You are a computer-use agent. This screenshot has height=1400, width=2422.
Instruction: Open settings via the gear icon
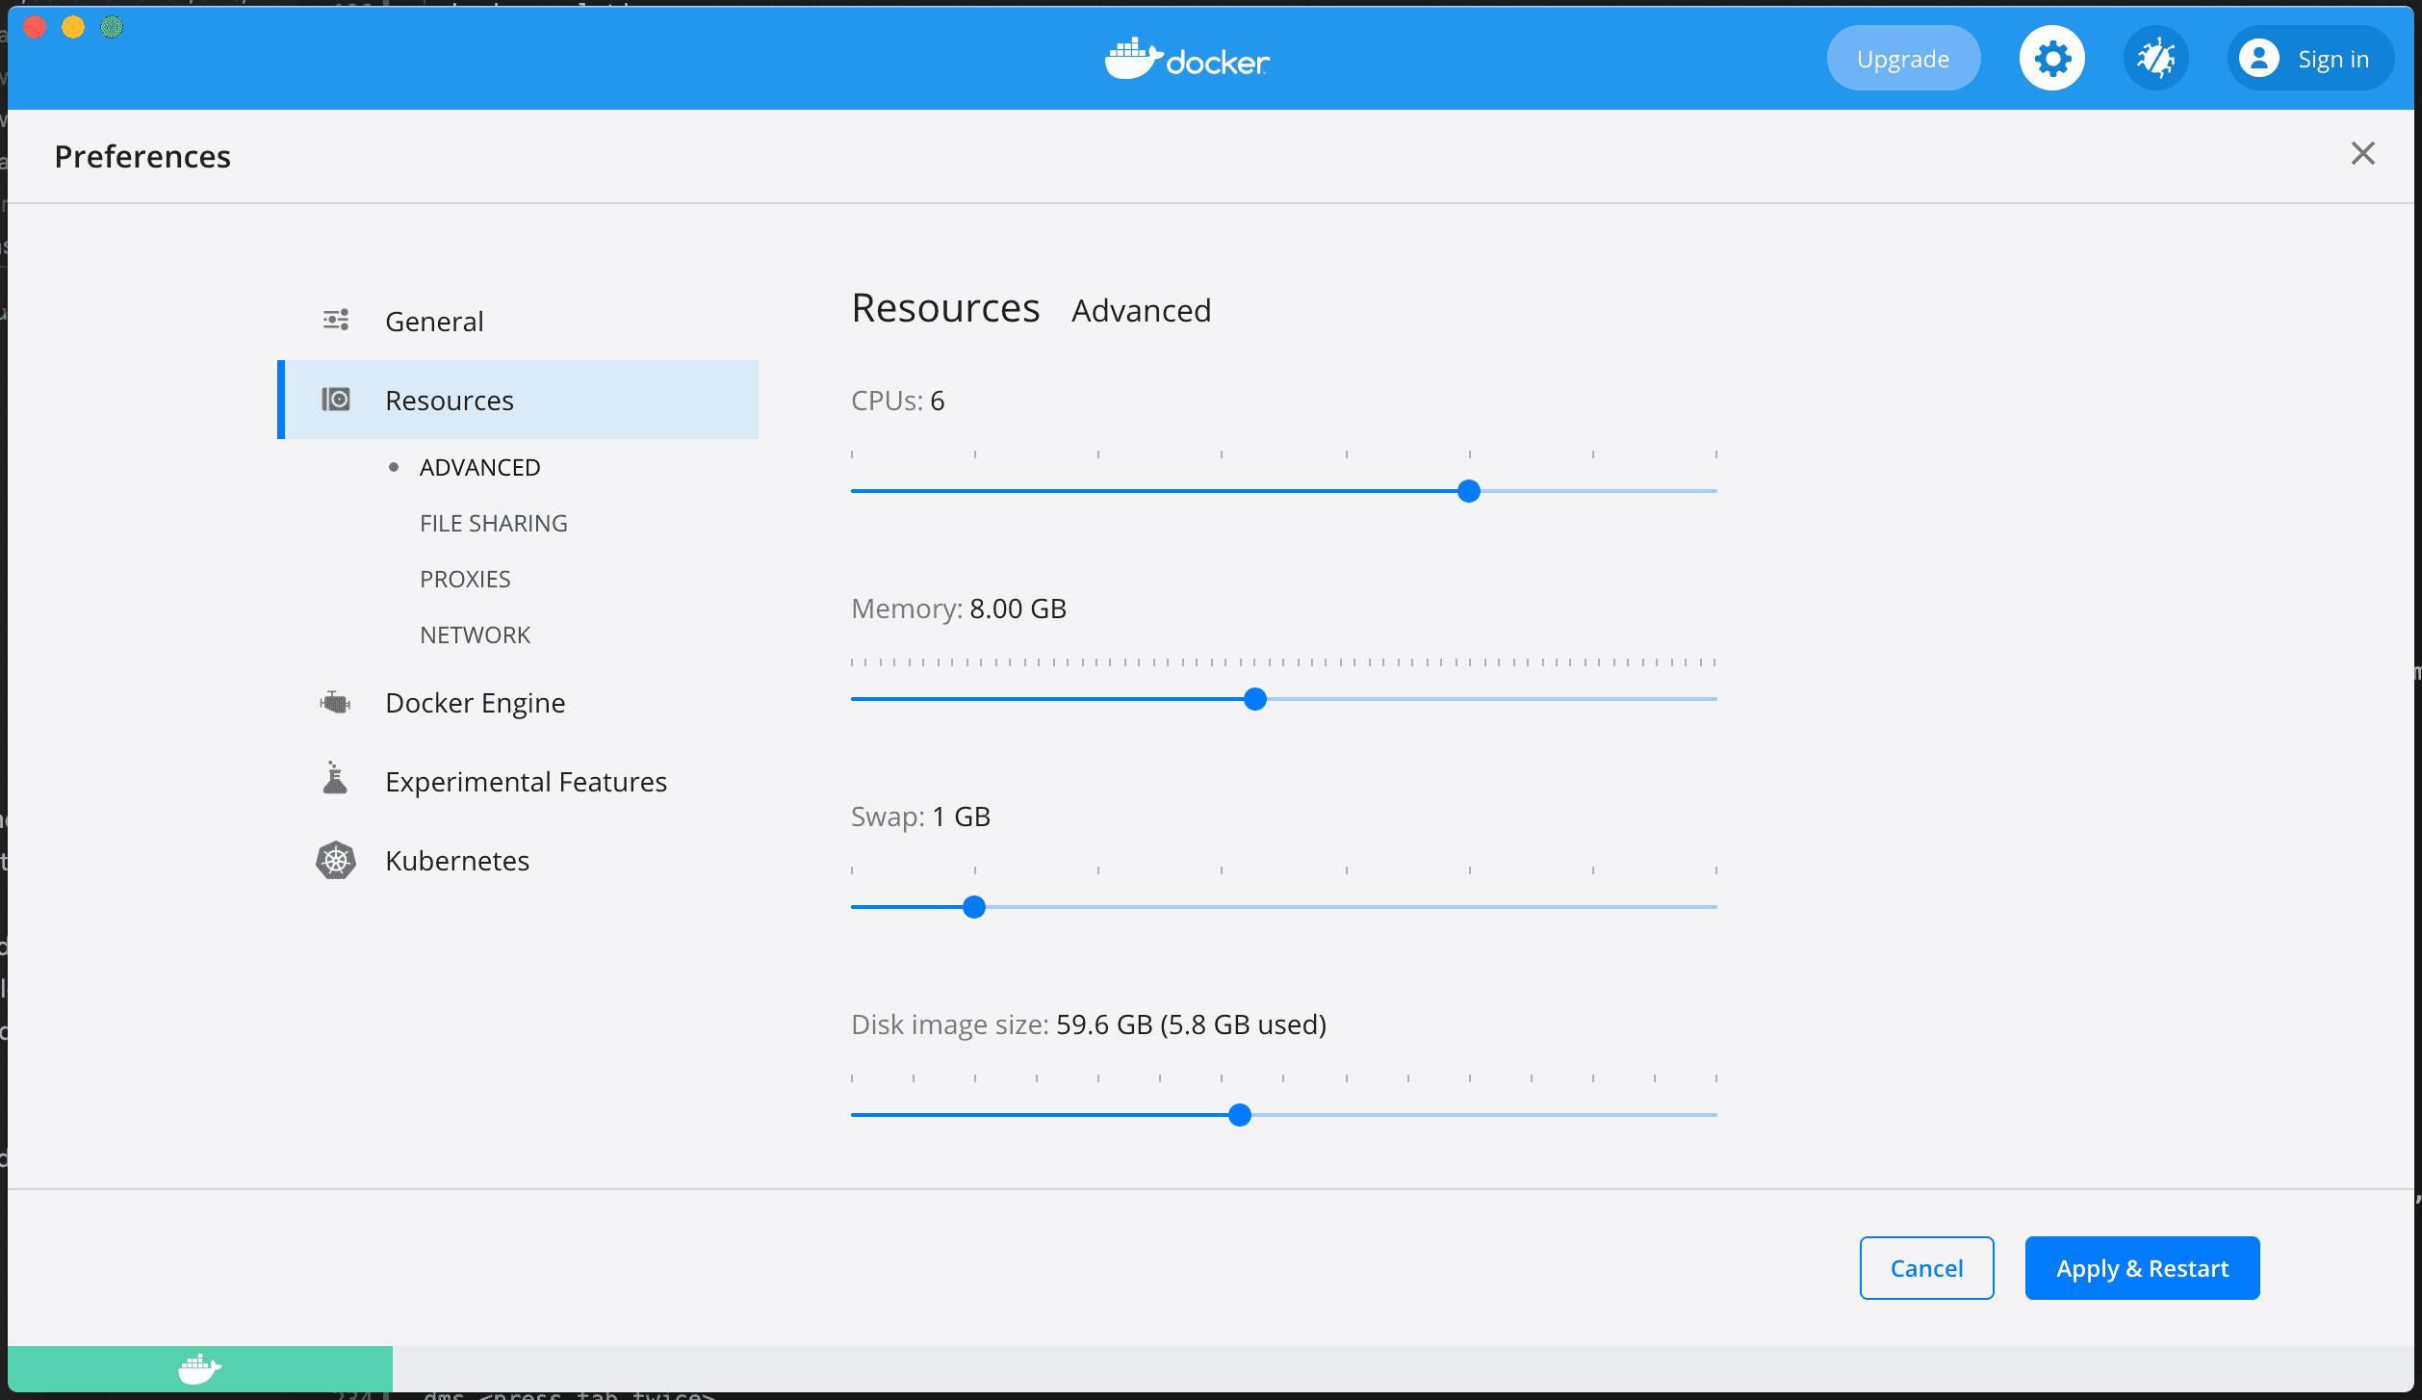click(x=2051, y=59)
